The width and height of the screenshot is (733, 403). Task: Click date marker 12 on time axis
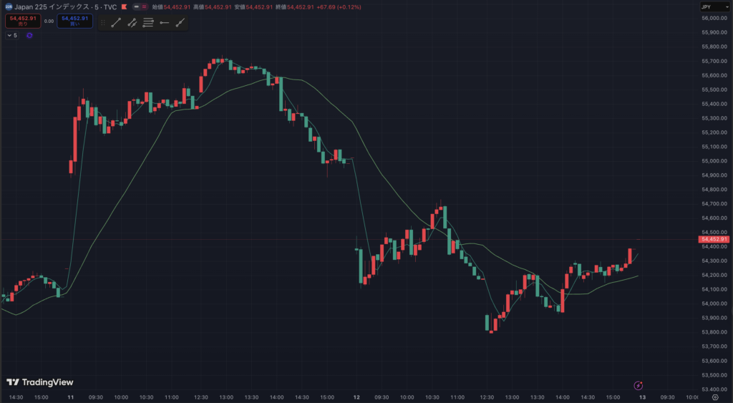[356, 397]
